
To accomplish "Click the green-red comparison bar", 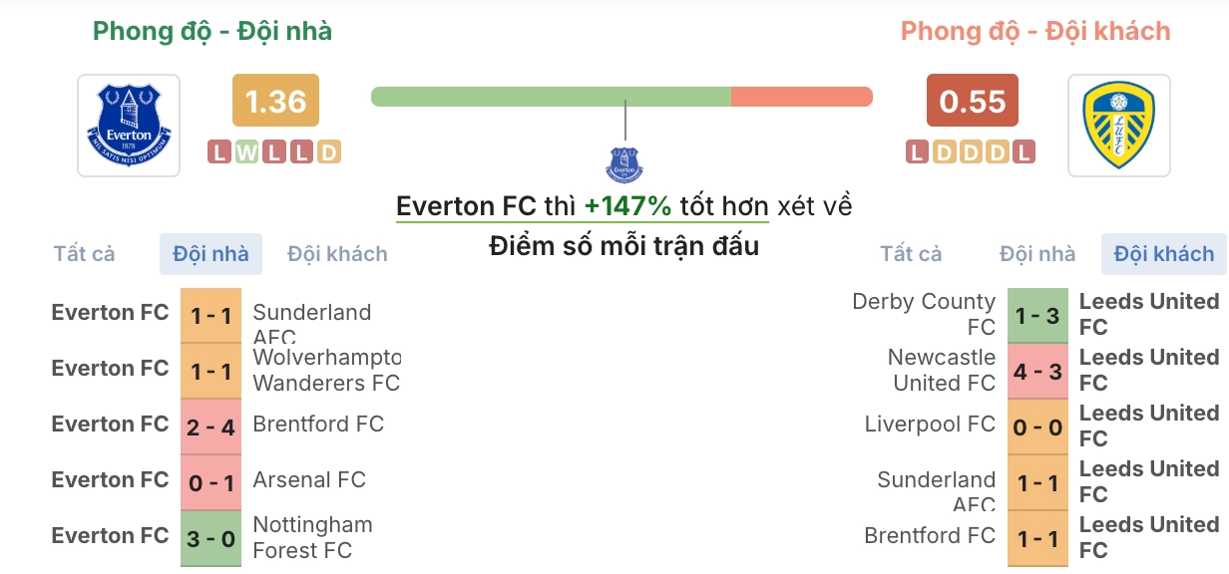I will (620, 97).
